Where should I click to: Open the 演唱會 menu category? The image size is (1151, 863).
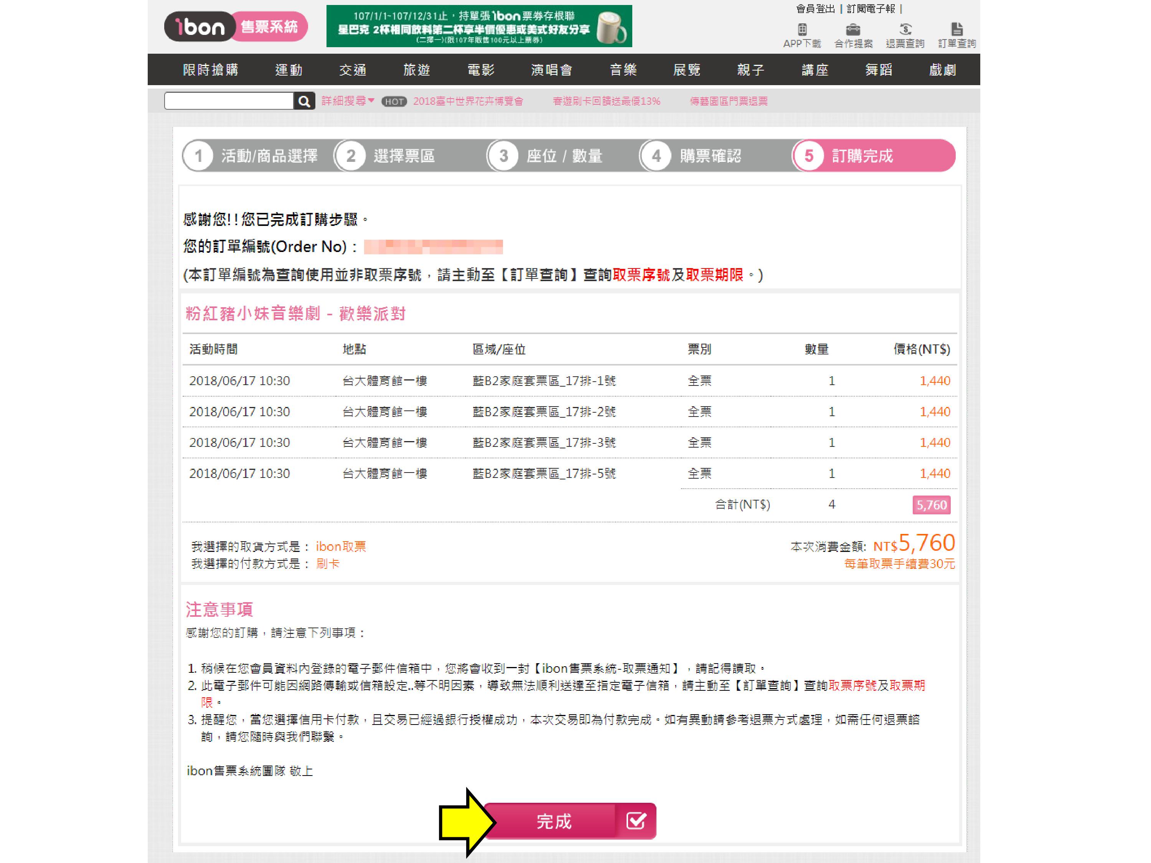point(552,70)
